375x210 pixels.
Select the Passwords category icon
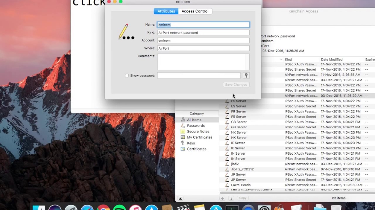pos(183,126)
